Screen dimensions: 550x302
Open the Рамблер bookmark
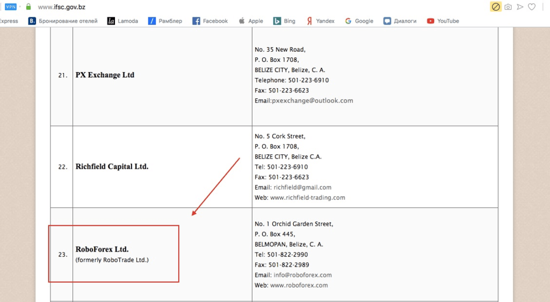(x=165, y=21)
